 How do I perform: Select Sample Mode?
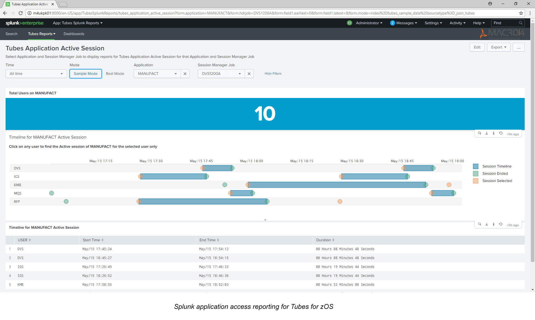[x=85, y=73]
